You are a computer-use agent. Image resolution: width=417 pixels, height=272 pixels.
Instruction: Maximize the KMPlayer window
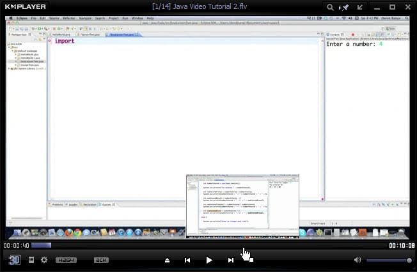[392, 7]
